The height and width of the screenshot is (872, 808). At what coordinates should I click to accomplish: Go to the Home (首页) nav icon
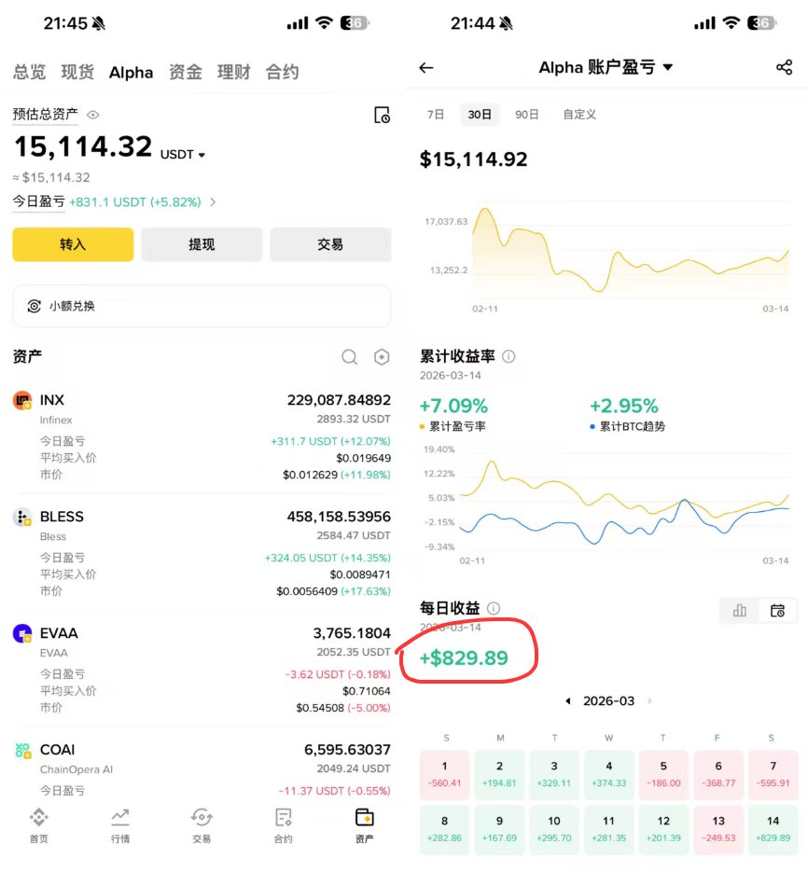[39, 818]
